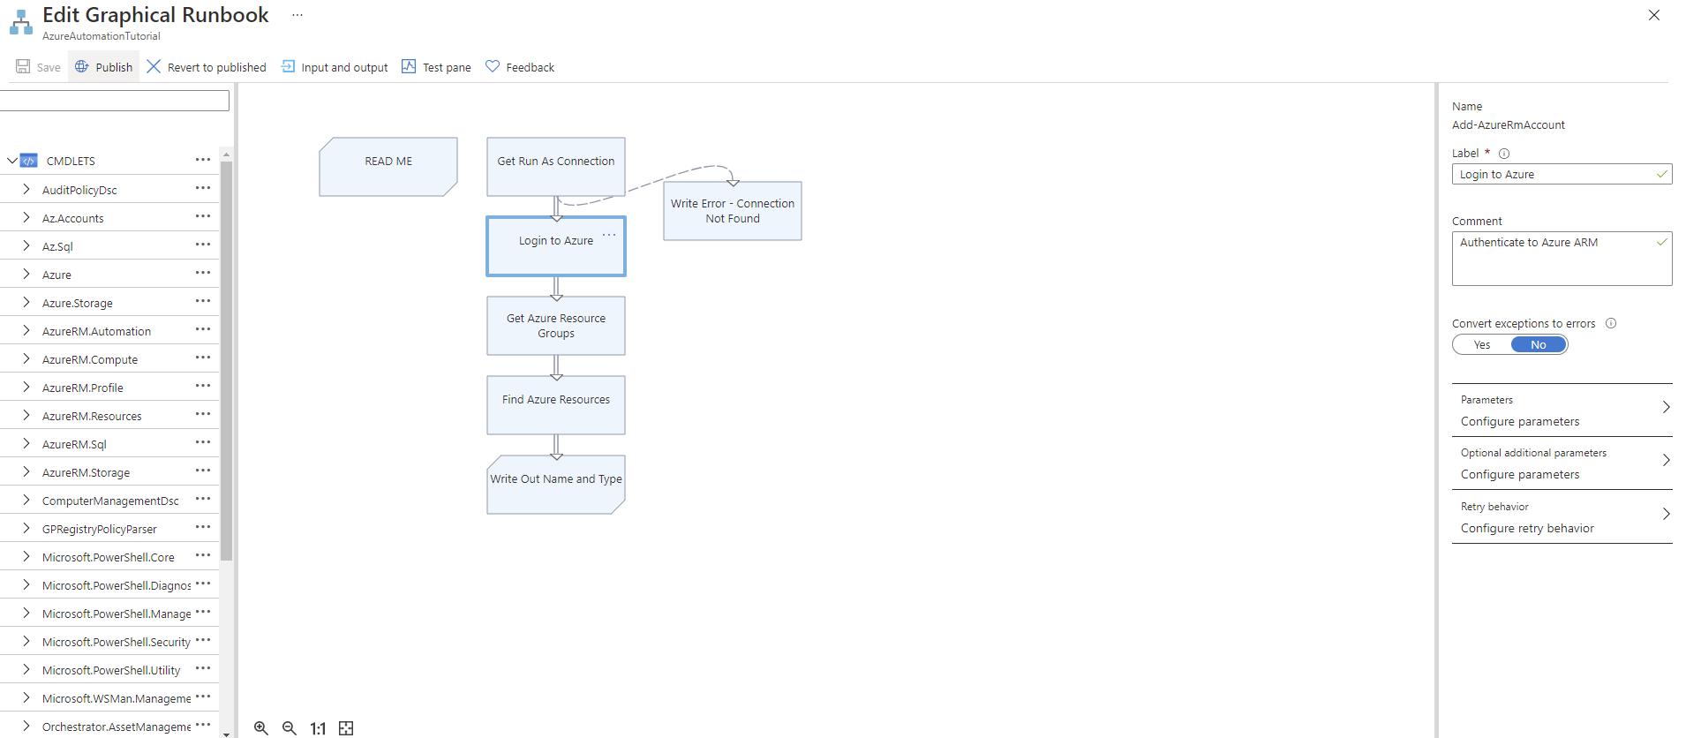Open more options for AzureRM.Storage
Viewport: 1686px width, 738px height.
tap(203, 471)
